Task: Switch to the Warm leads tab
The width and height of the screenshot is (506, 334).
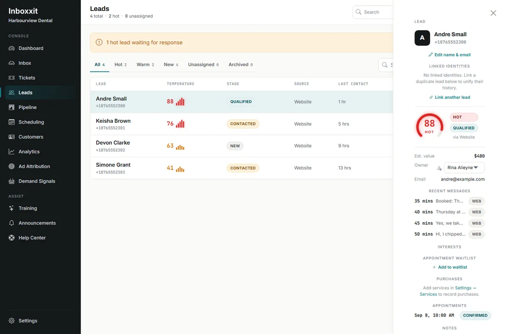Action: 145,65
